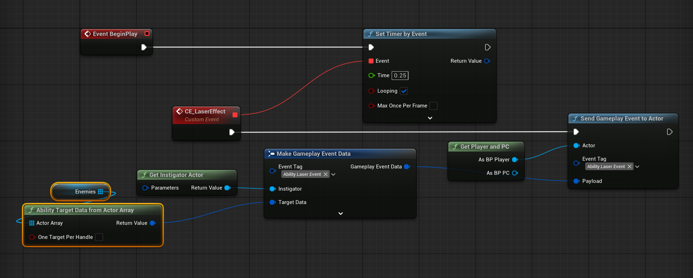The height and width of the screenshot is (278, 693).
Task: Click Set Timer by Event exec output pin
Action: click(488, 47)
